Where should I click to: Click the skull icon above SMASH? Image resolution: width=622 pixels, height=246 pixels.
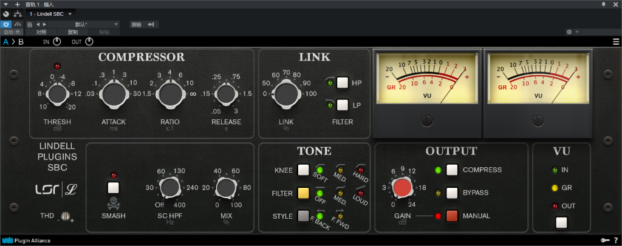pyautogui.click(x=114, y=203)
